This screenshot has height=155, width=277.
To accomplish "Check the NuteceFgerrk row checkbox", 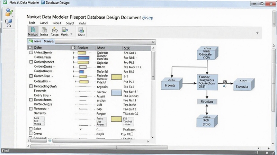I will [31, 52].
